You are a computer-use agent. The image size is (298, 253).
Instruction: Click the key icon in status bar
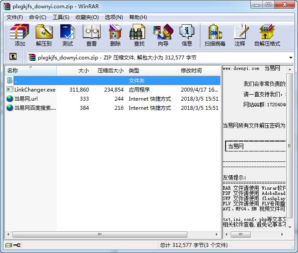coord(17,245)
